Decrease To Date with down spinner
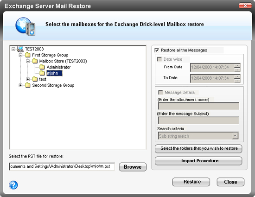255x197 pixels. [x=237, y=81]
